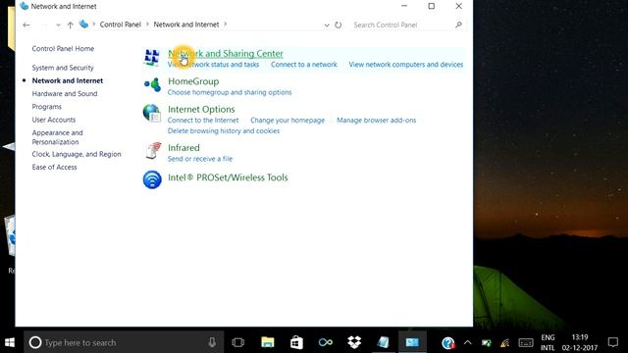Click the network tray icon
The width and height of the screenshot is (628, 353).
tap(505, 343)
